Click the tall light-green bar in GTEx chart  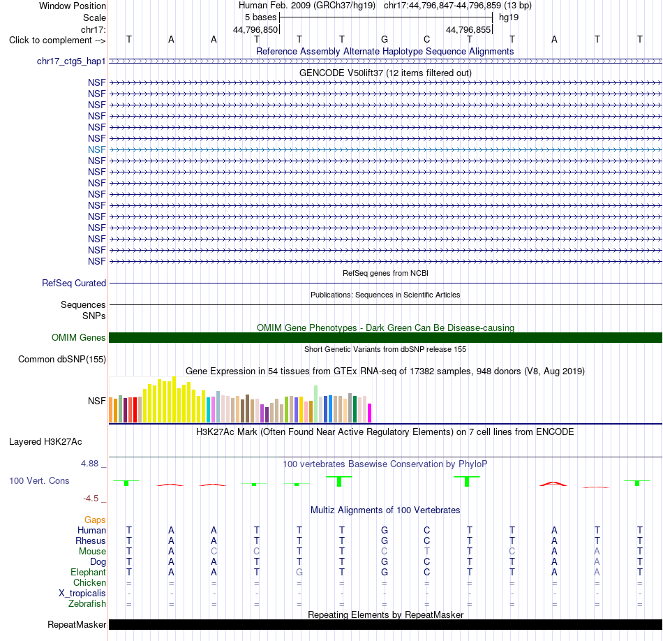316,404
